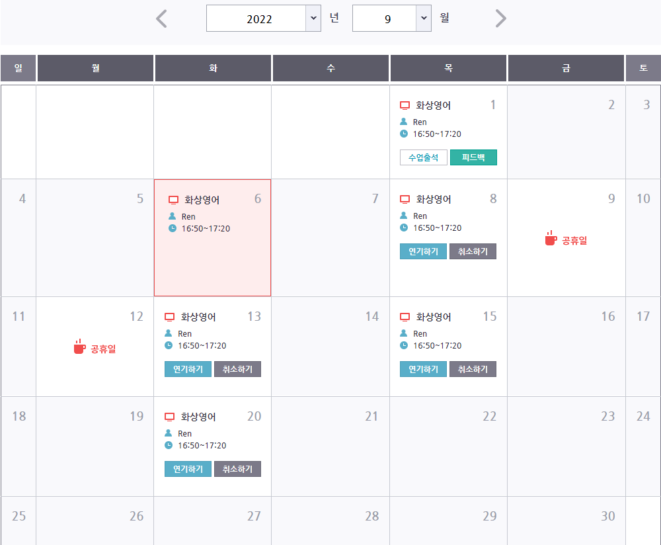The width and height of the screenshot is (661, 545).
Task: Open the year 2022 dropdown
Action: [x=264, y=18]
